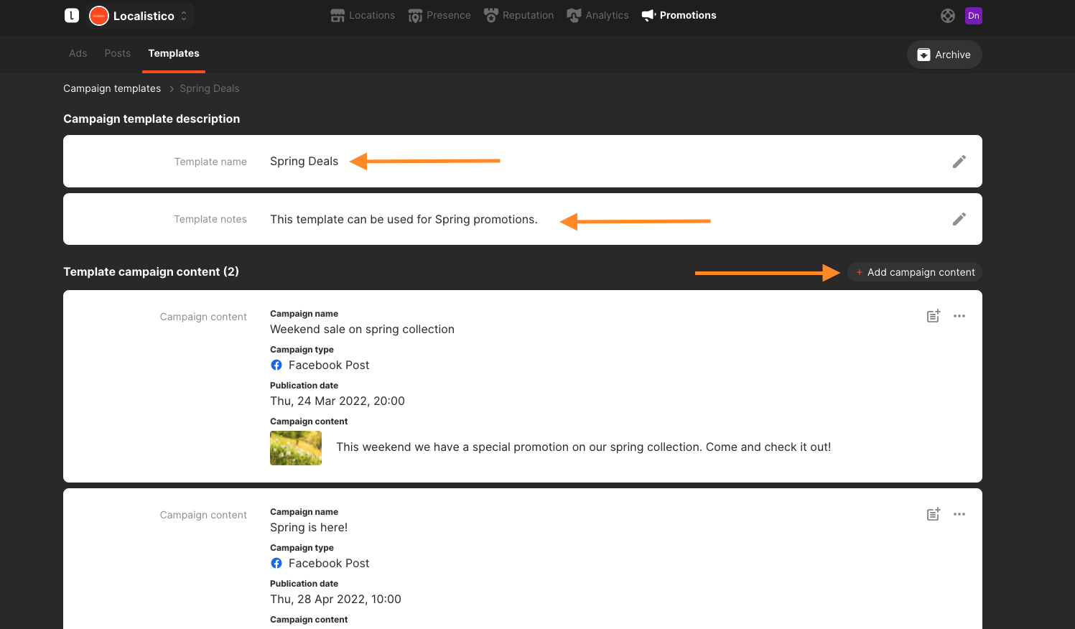Click the template notes text about Spring promotions
1075x629 pixels.
pyautogui.click(x=404, y=219)
